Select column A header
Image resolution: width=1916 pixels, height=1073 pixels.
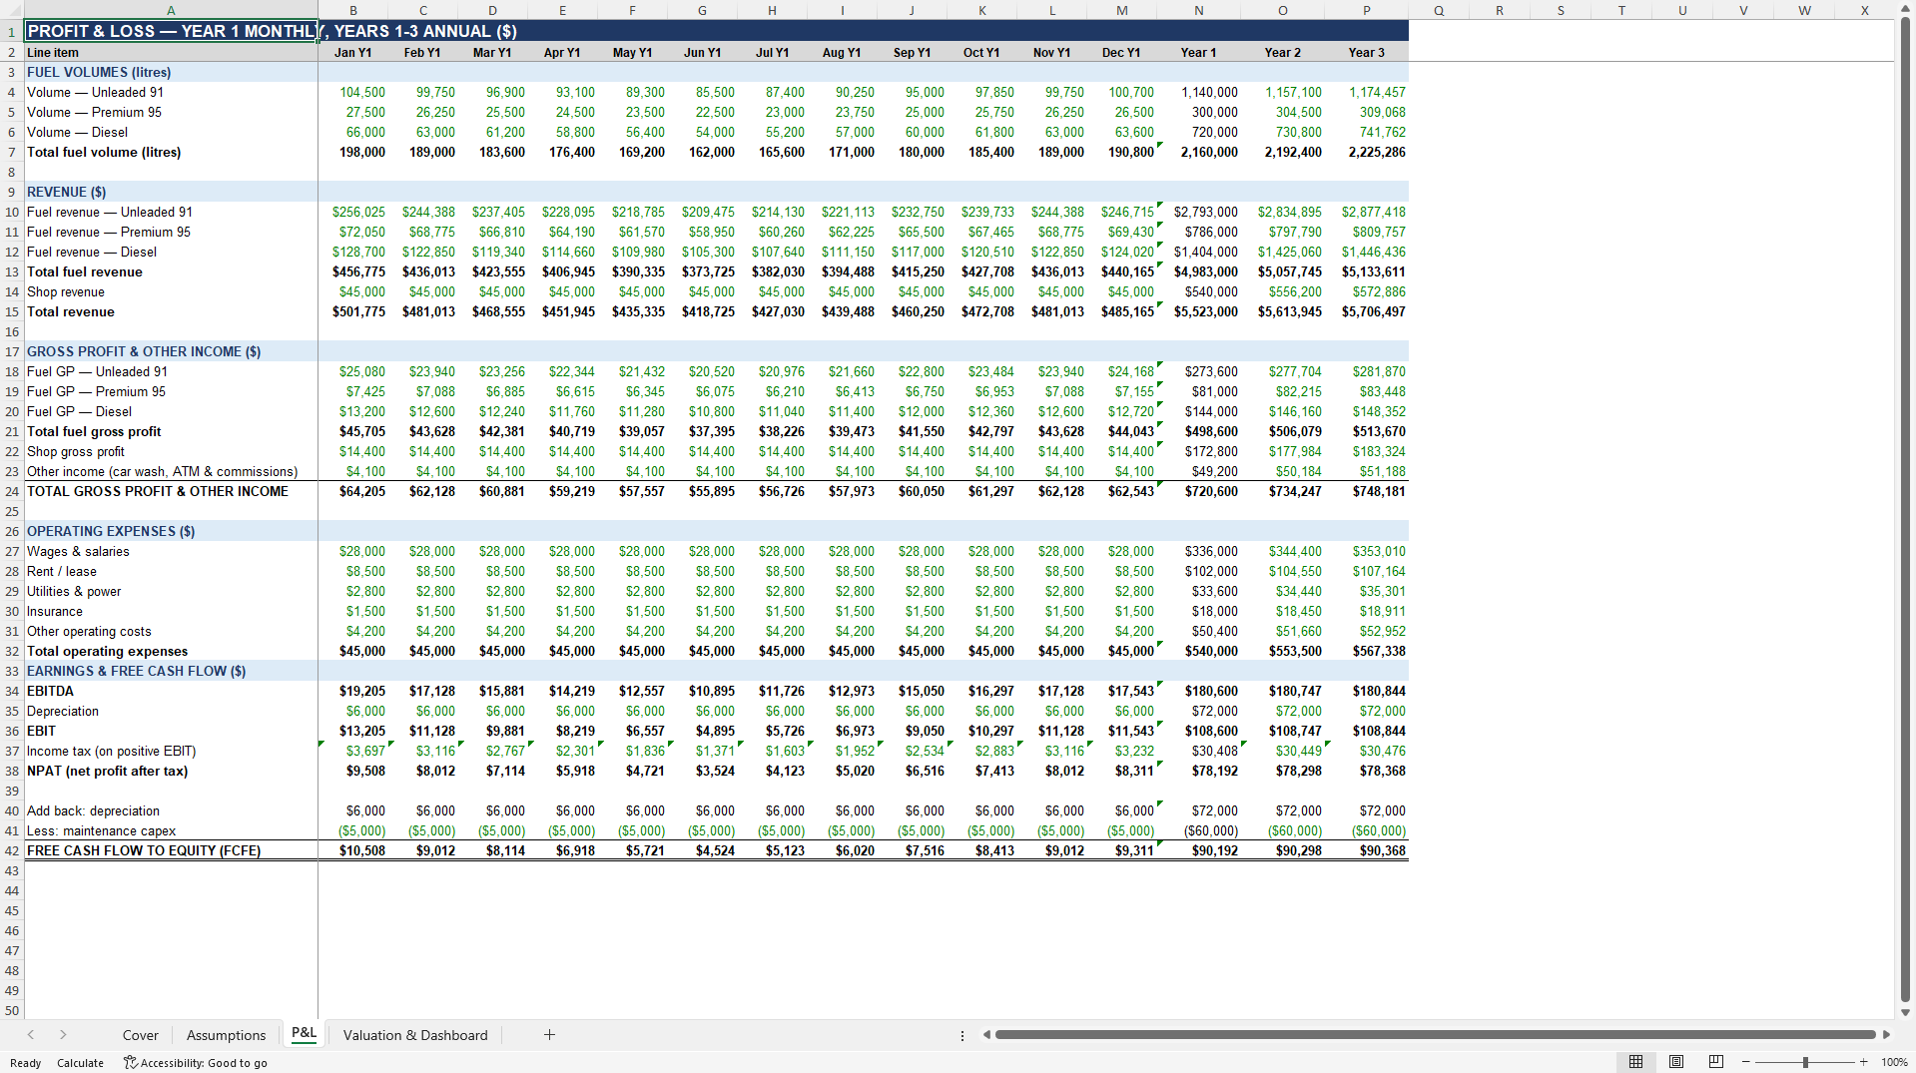coord(171,11)
